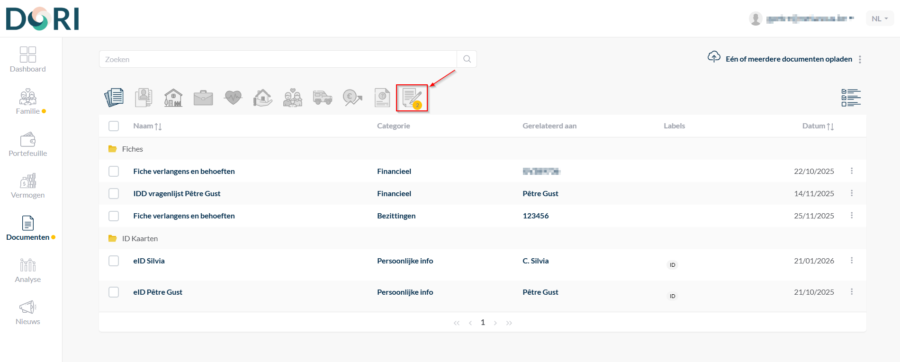Filter by the vehicle jeep icon
The image size is (900, 362).
(323, 98)
